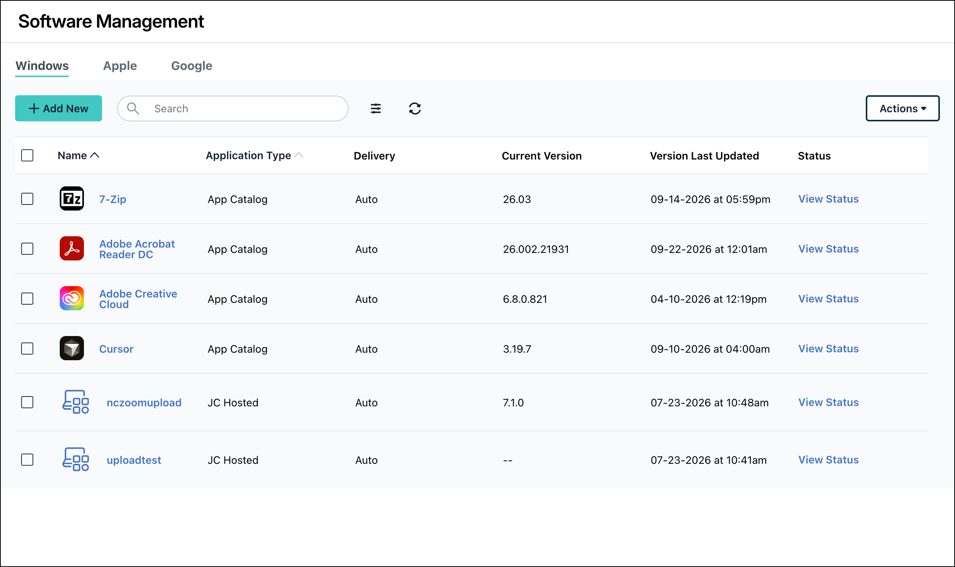Open the 7-Zip application link
The height and width of the screenshot is (567, 955).
pos(113,199)
